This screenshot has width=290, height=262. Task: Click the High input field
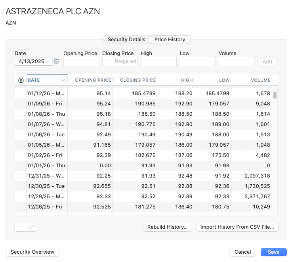[x=159, y=61]
